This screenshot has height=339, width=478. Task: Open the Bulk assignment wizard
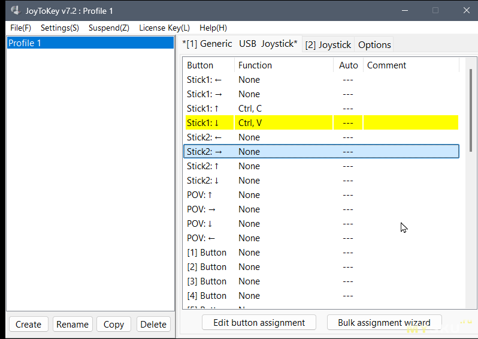384,322
